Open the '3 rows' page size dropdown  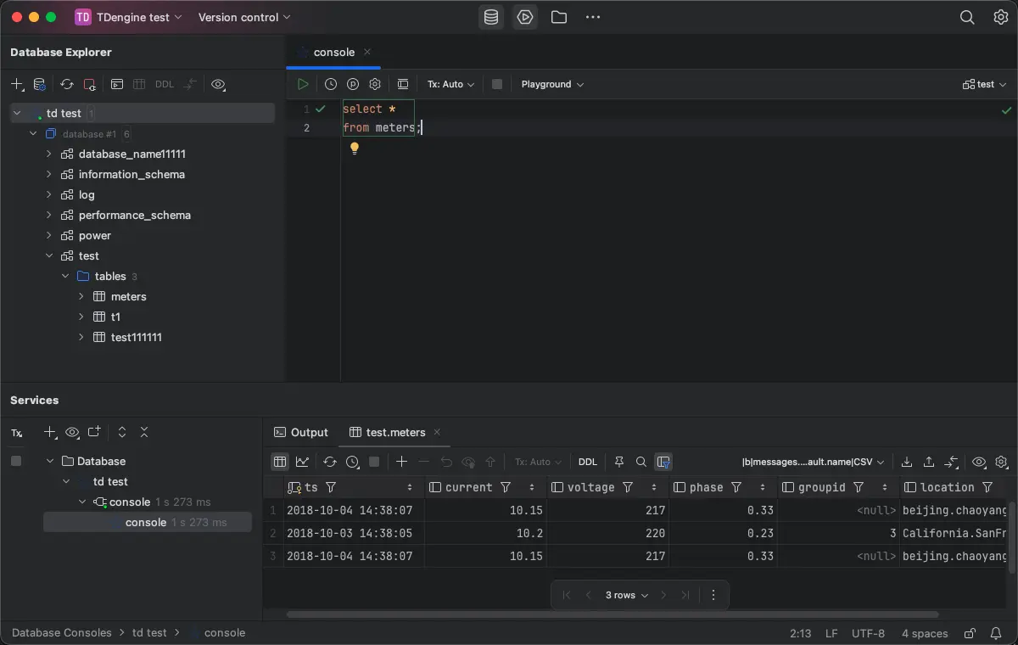627,595
